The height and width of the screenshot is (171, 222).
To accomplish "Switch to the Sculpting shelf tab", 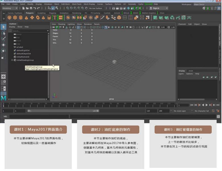I will (41, 13).
